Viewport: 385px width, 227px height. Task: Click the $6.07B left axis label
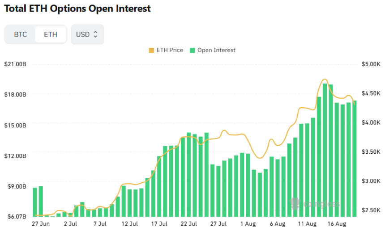click(15, 217)
